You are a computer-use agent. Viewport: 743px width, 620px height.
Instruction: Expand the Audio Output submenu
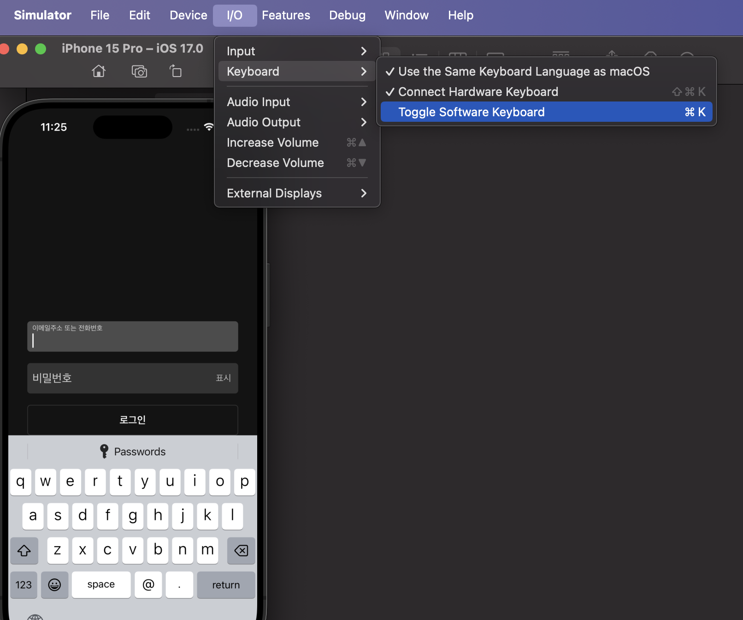point(297,122)
